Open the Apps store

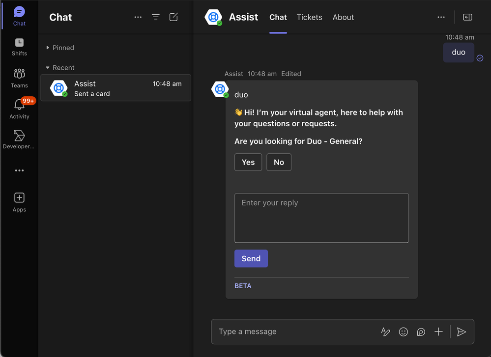tap(19, 202)
